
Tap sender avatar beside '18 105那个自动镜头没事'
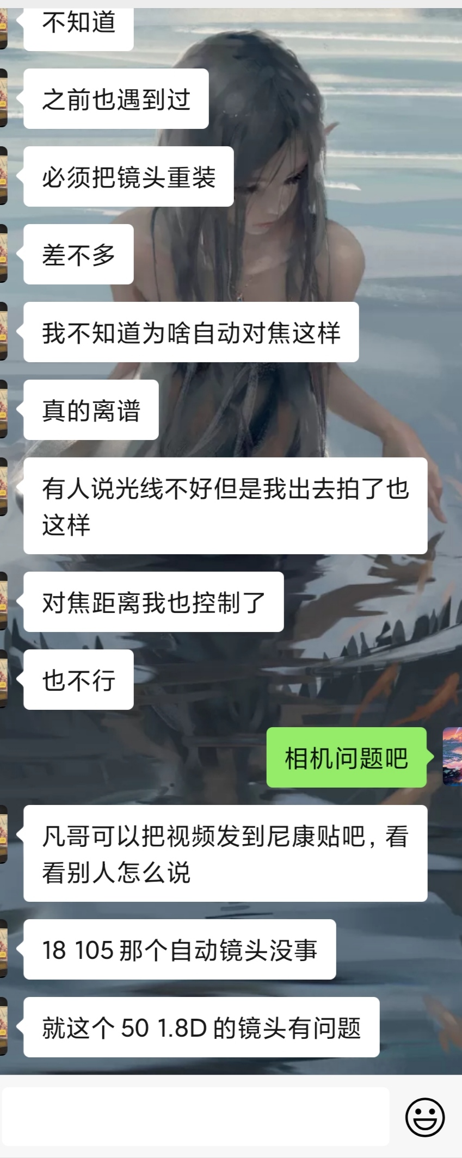coord(3,949)
